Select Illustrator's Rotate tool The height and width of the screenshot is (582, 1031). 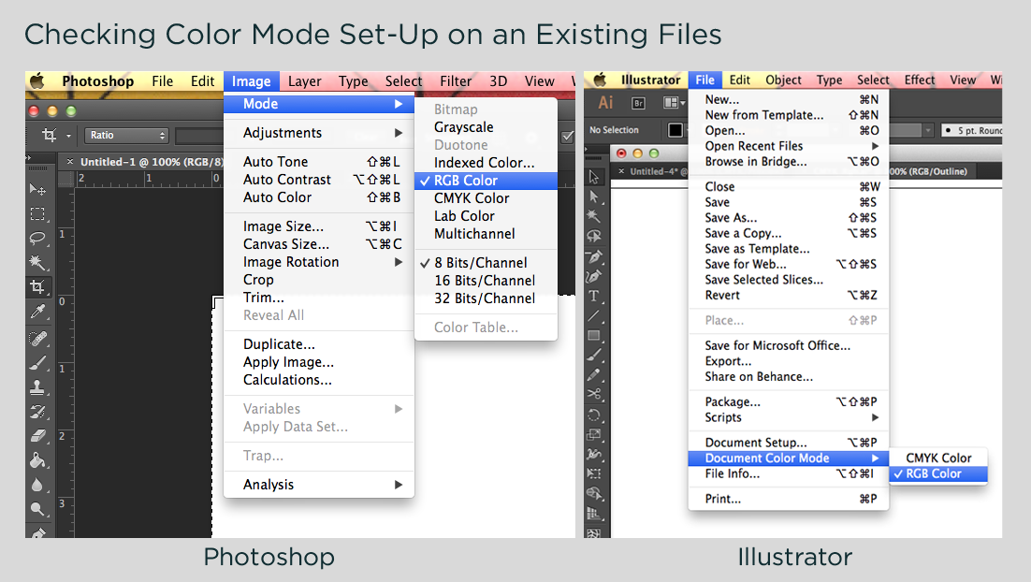[594, 415]
